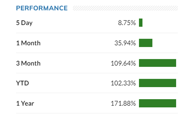Click the divider line below the 5 Day row

pyautogui.click(x=97, y=33)
